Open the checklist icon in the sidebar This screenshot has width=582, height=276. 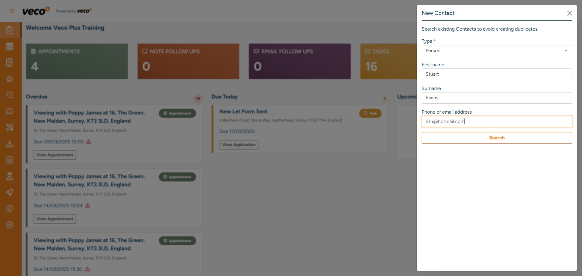10,95
